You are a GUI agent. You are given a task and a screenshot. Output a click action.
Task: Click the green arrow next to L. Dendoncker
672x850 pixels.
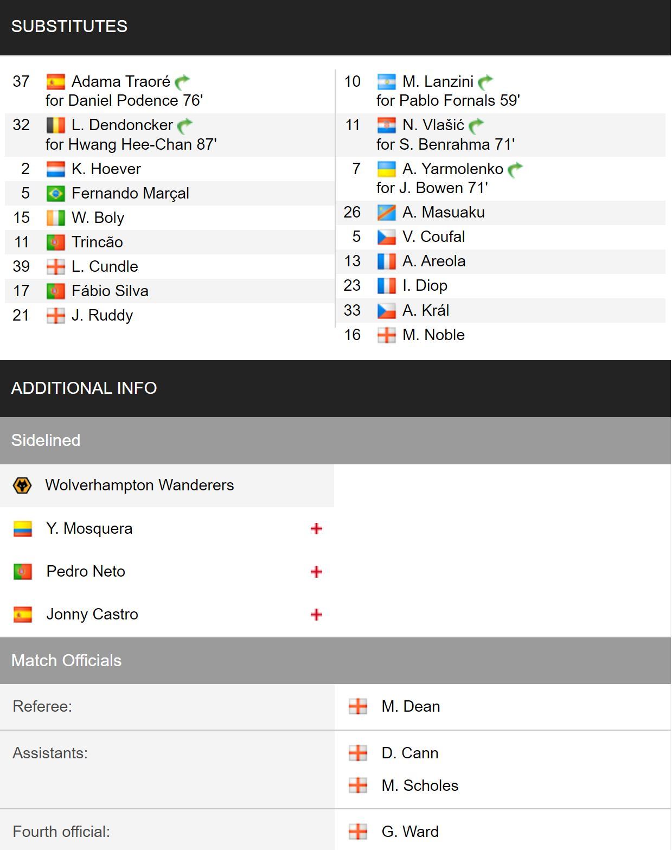point(185,125)
